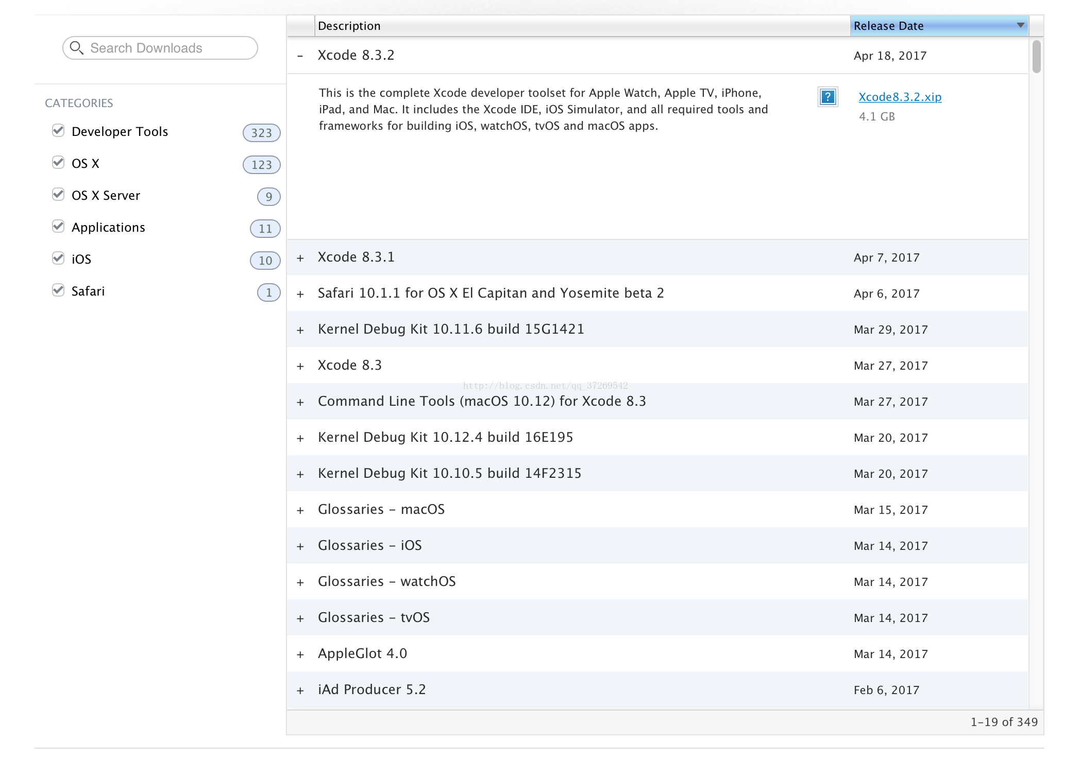Click the Safari 1 count badge

(268, 292)
